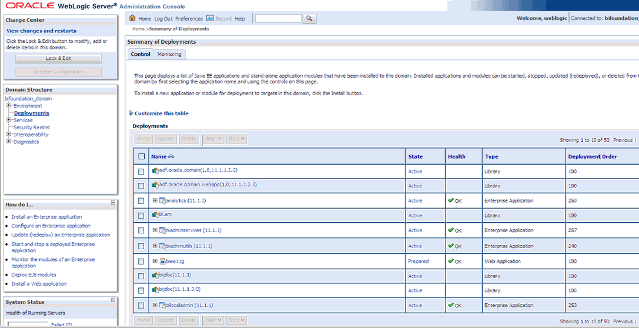Viewport: 639px width, 328px height.
Task: Click the top Install button
Action: coord(143,139)
